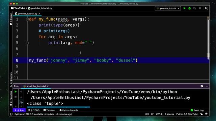The height and width of the screenshot is (121, 216).
Task: Click on the for arg in args line
Action: [58, 37]
